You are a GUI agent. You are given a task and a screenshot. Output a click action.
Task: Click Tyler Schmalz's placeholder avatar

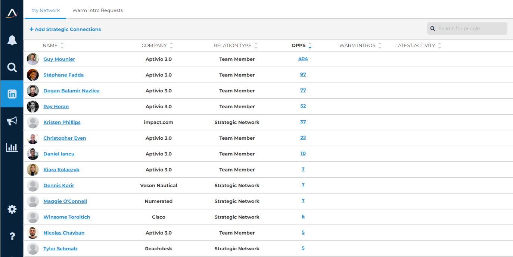pos(33,249)
